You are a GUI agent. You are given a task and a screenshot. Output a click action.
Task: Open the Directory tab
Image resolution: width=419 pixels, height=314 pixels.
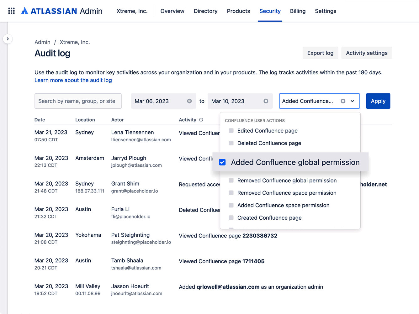click(205, 11)
